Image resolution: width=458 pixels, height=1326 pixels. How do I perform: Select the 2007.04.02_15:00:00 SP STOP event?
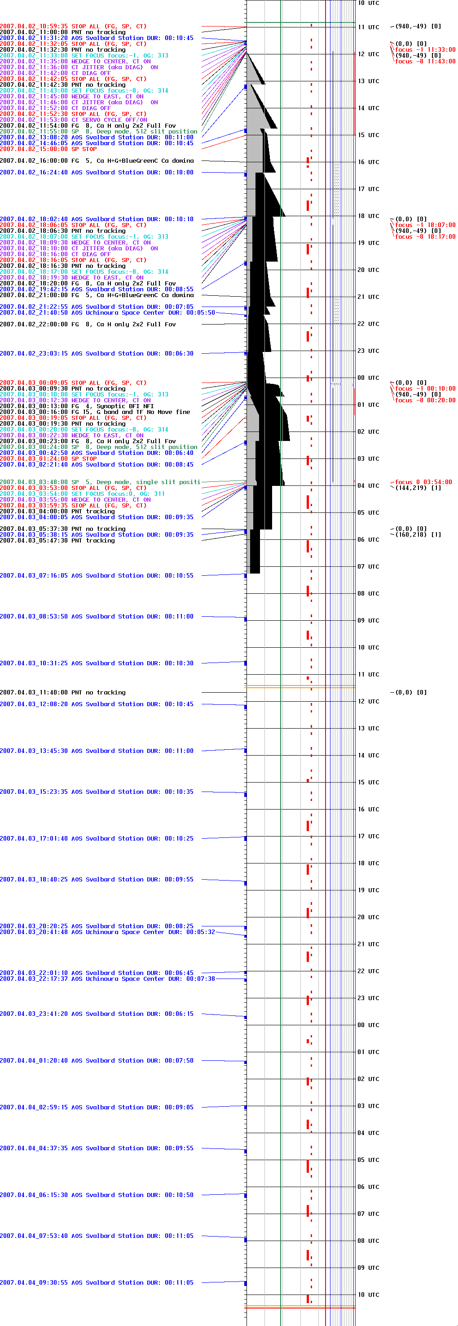pos(48,149)
